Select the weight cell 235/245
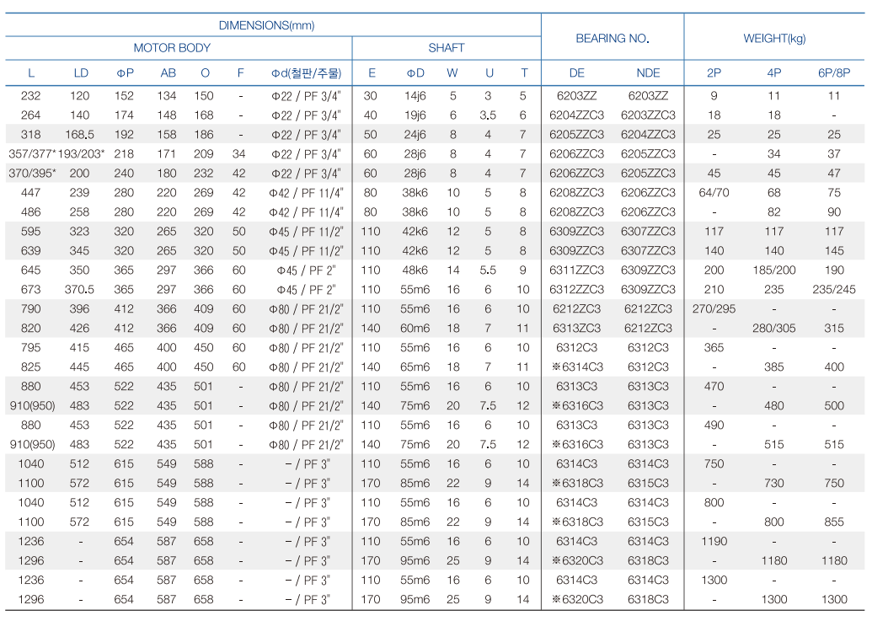 (x=833, y=290)
